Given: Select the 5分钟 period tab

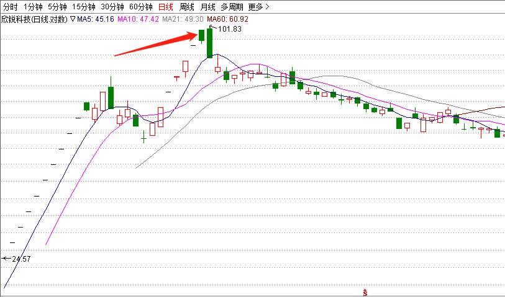Looking at the screenshot, I should click(x=57, y=7).
